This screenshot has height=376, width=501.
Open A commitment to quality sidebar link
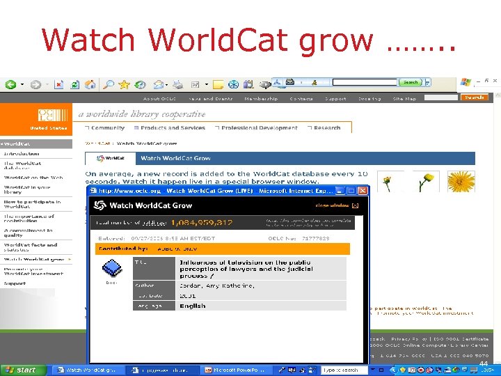coord(28,233)
